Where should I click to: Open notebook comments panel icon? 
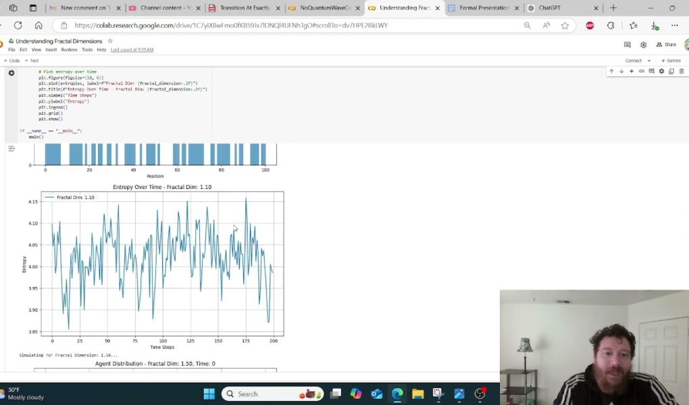[628, 45]
